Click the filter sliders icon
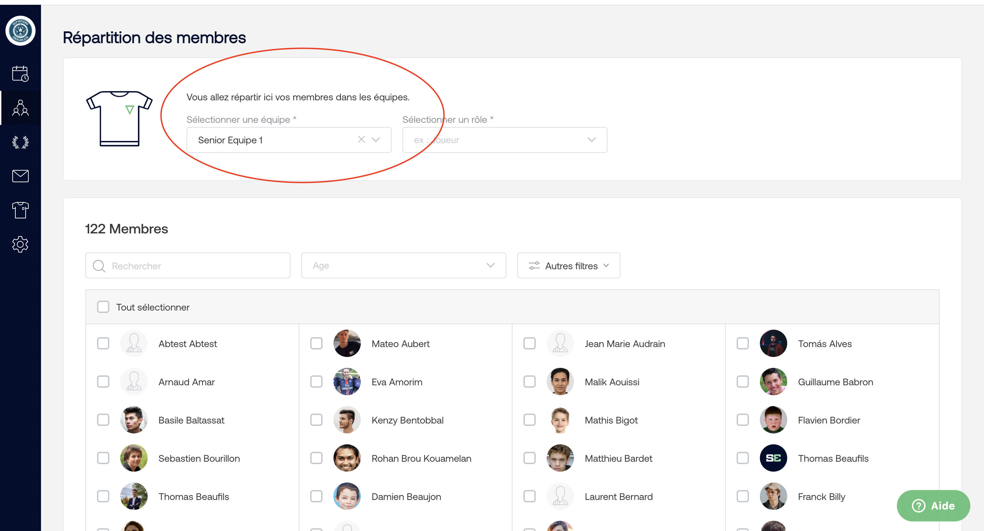Viewport: 984px width, 531px height. pos(534,265)
